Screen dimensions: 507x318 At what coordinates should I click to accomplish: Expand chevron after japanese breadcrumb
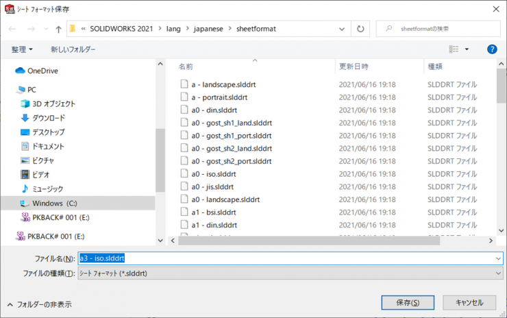point(230,29)
